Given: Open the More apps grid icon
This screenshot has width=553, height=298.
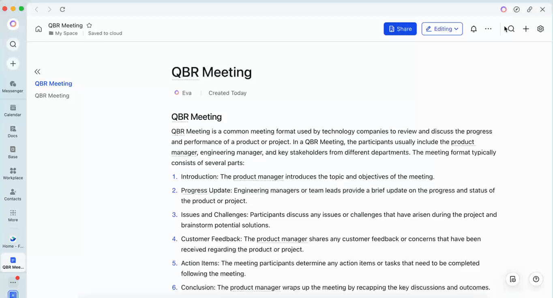Looking at the screenshot, I should 13,215.
